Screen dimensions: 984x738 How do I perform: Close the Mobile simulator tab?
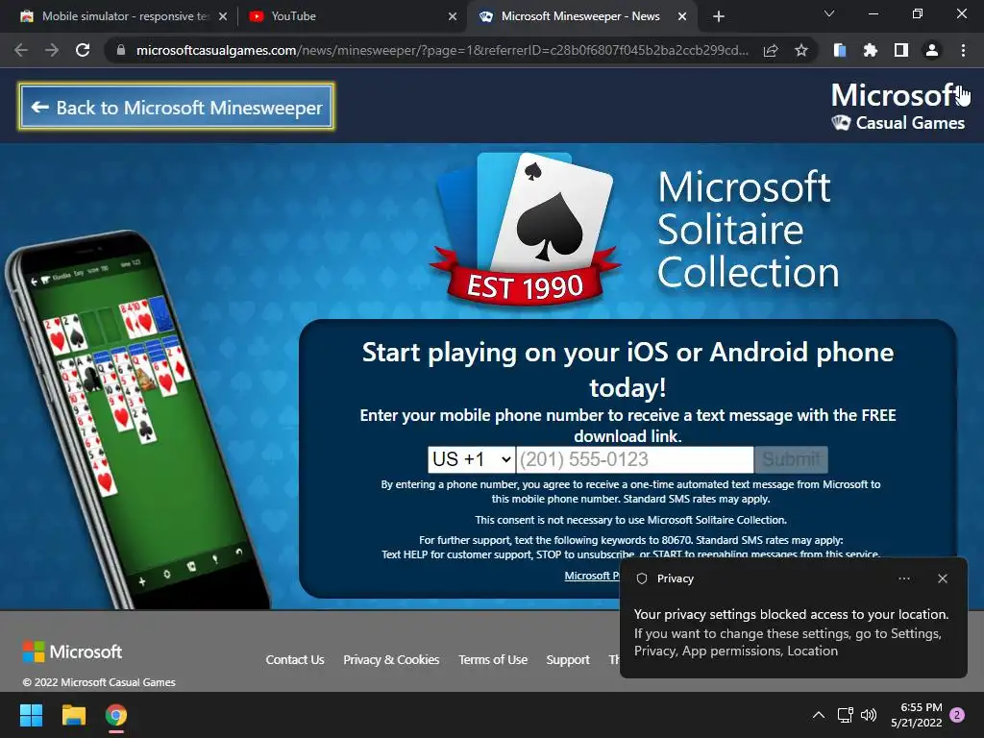tap(223, 16)
